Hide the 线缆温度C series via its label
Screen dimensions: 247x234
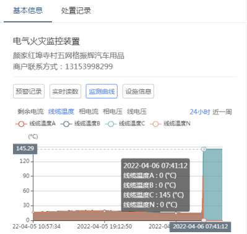(132, 124)
